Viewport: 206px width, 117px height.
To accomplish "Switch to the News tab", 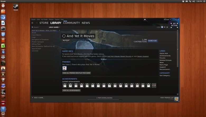I will point(86,23).
